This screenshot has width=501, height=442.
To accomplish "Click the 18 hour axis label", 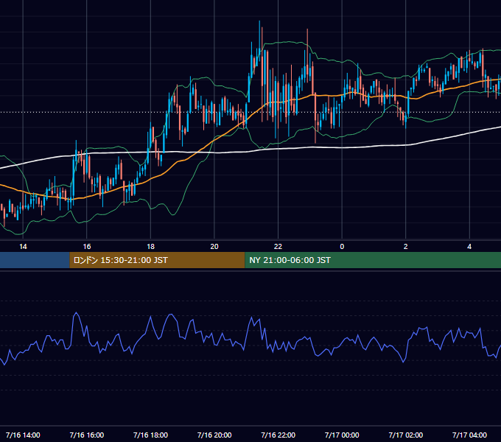I will [150, 247].
